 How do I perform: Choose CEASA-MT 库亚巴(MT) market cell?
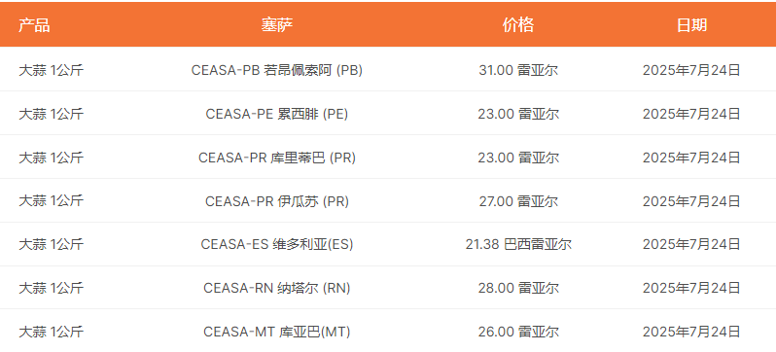point(277,332)
